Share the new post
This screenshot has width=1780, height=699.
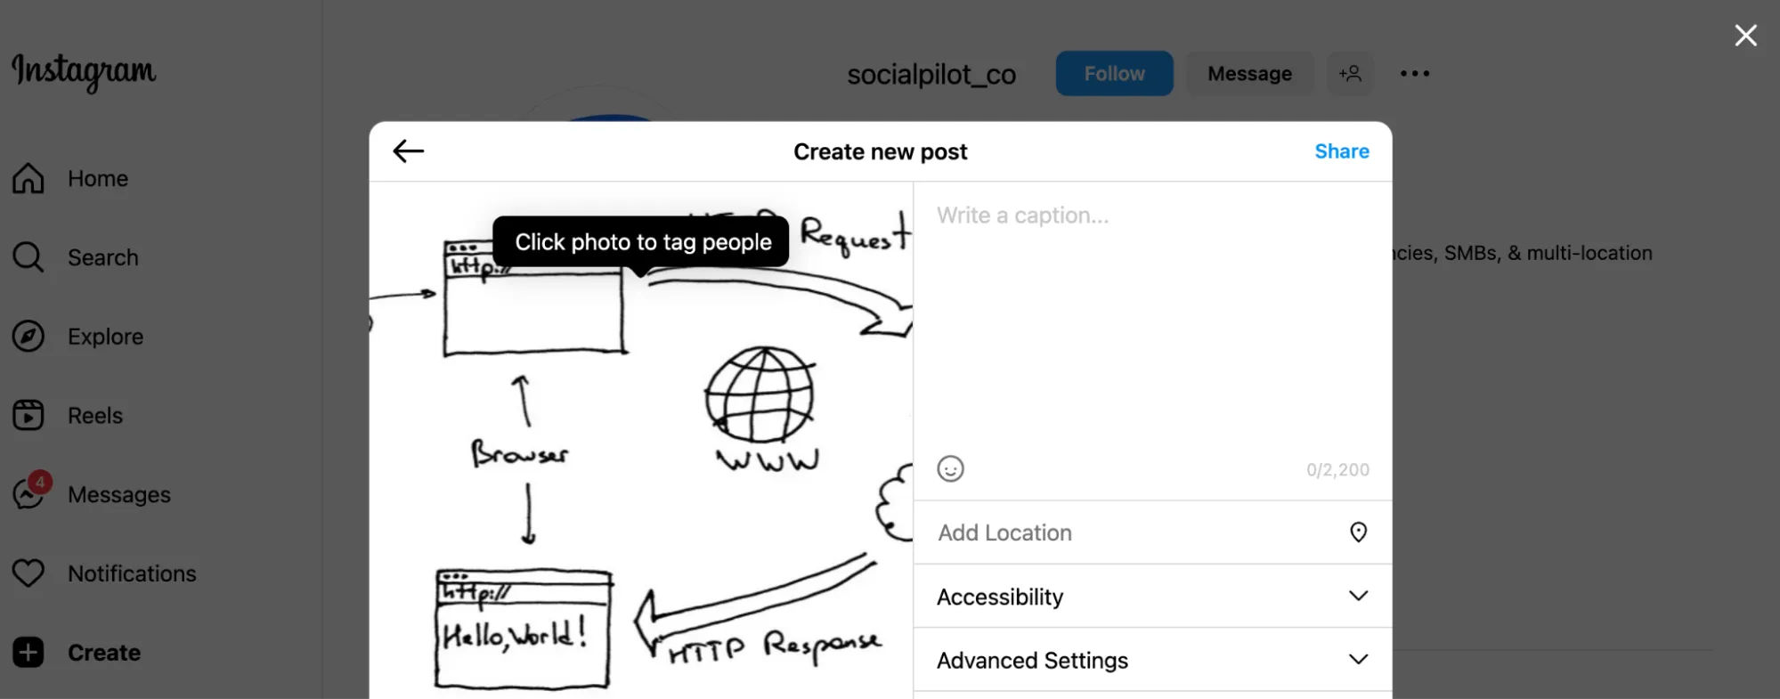coord(1341,151)
